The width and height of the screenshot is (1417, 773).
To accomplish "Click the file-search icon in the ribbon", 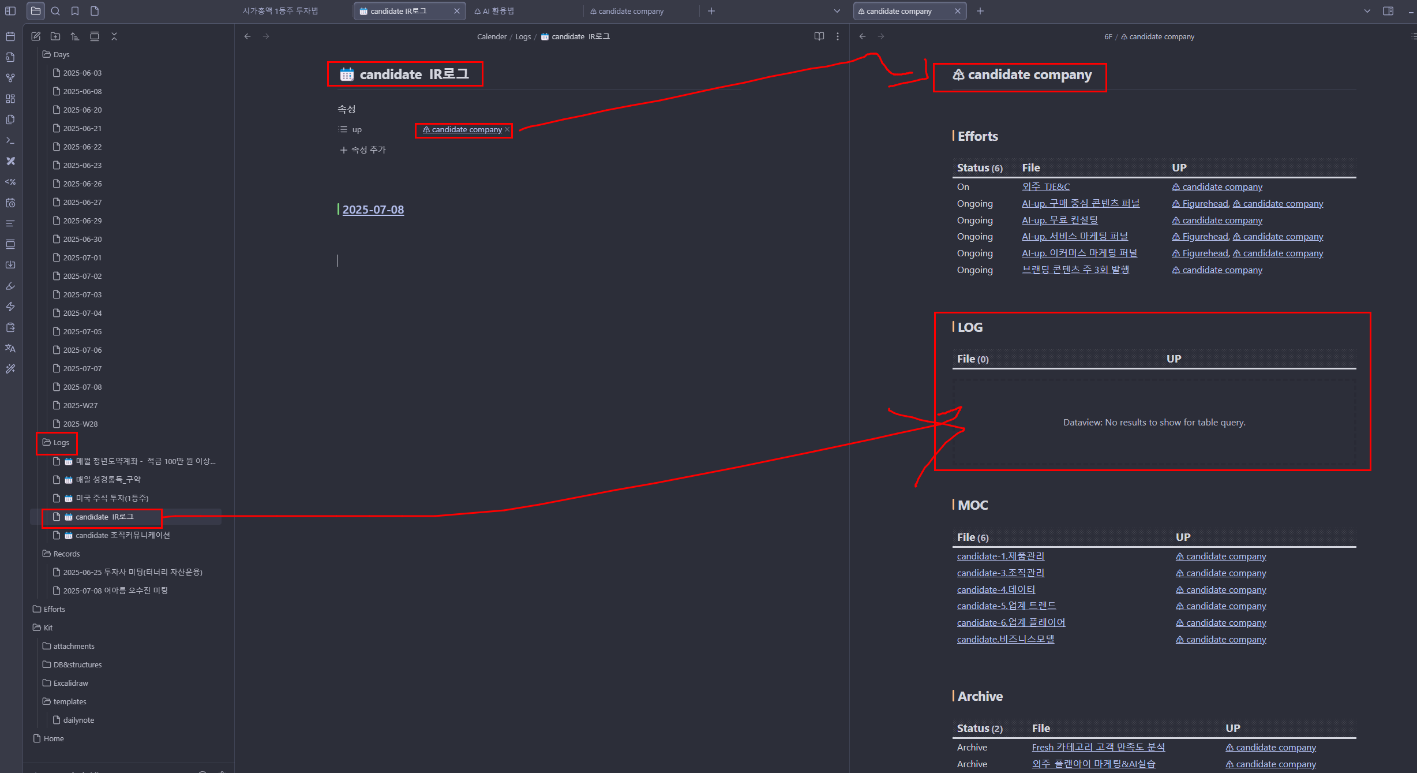I will [10, 57].
